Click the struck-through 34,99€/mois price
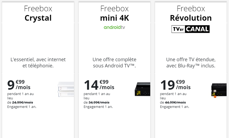This screenshot has width=229, height=138. tap(99, 102)
